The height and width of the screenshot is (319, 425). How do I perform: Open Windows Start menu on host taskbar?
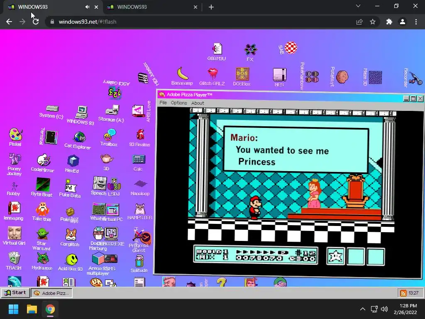[13, 309]
